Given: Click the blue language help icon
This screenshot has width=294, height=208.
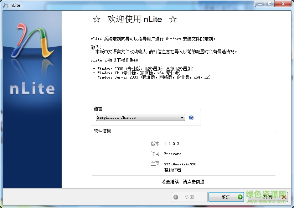Looking at the screenshot, I should (x=191, y=117).
